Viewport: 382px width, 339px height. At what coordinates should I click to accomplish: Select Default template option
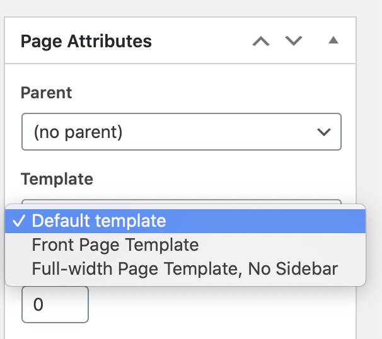[x=99, y=221]
